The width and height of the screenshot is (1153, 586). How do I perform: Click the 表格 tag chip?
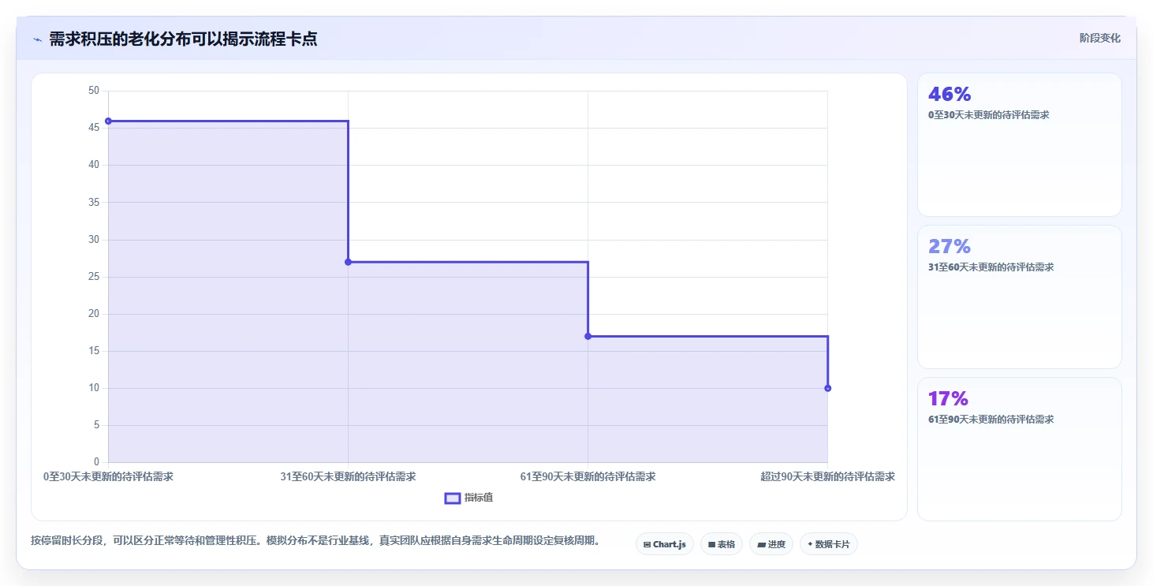pyautogui.click(x=722, y=544)
